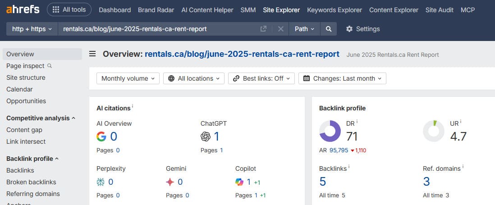The height and width of the screenshot is (205, 495).
Task: Collapse the Competitive analysis section
Action: click(x=41, y=118)
